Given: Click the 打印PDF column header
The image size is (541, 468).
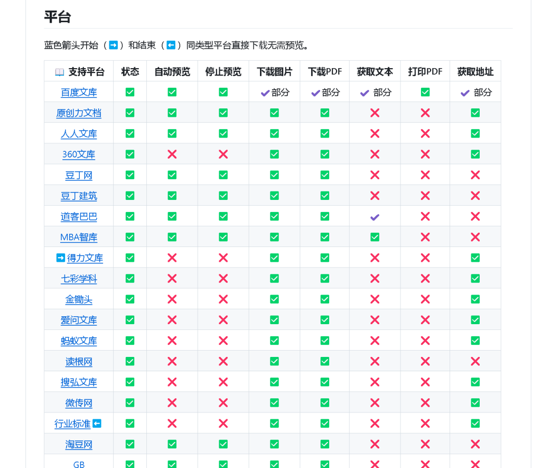Looking at the screenshot, I should (425, 71).
